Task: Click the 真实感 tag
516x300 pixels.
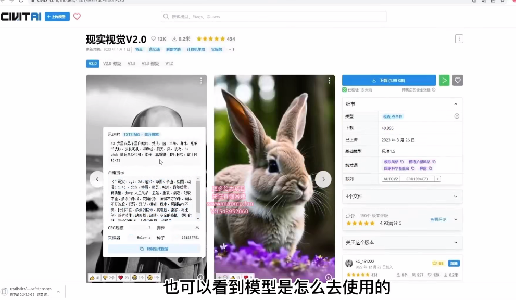Action: point(154,49)
